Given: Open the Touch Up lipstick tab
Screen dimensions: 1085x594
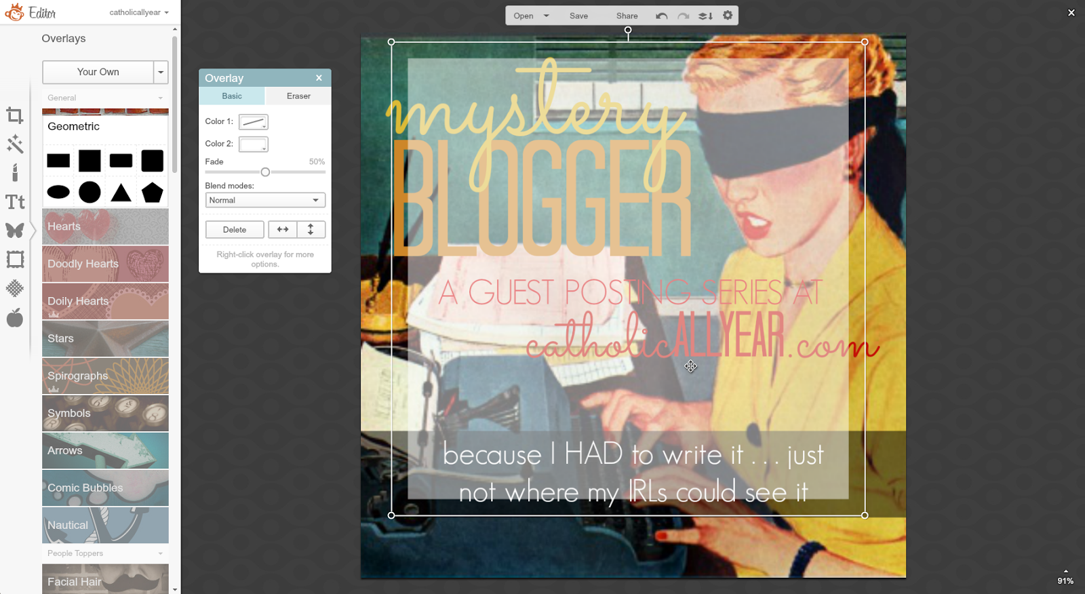Looking at the screenshot, I should pos(14,172).
